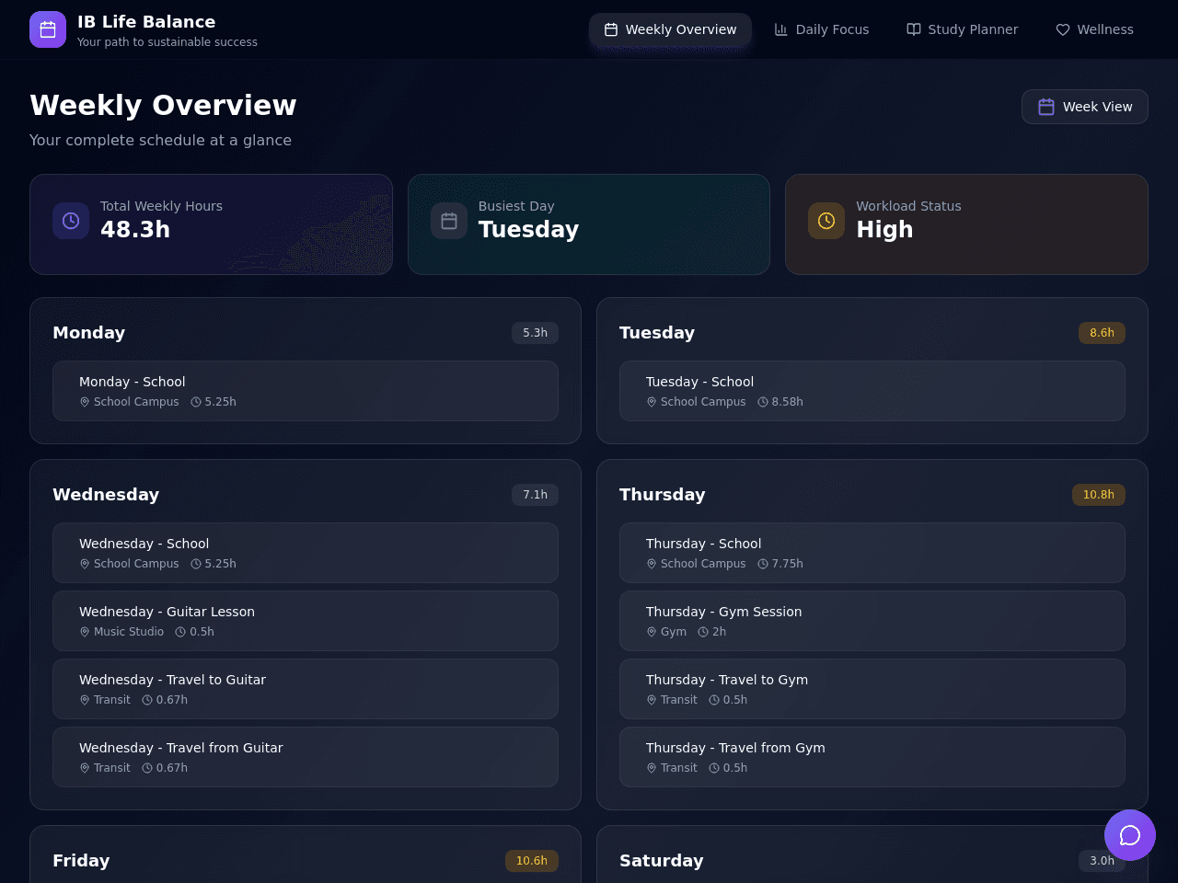Image resolution: width=1178 pixels, height=883 pixels.
Task: Click Gym location pin icon
Action: click(652, 632)
